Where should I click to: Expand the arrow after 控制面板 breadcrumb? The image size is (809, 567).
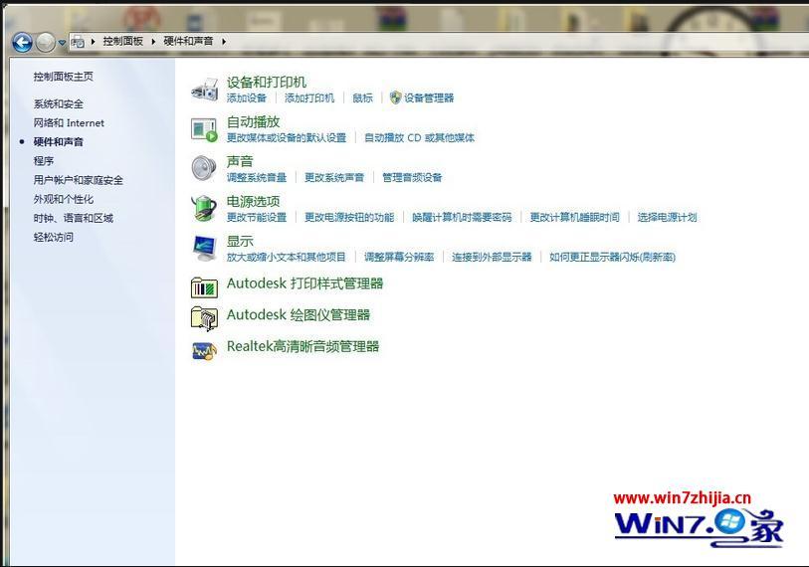point(153,41)
